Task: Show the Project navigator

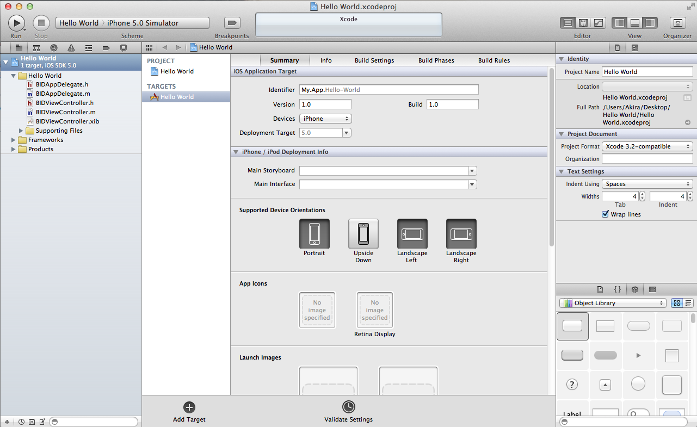Action: (x=19, y=48)
